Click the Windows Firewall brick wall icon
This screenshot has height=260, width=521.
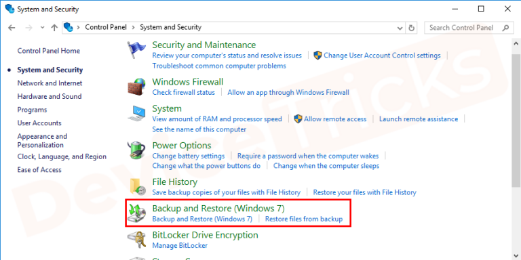136,87
